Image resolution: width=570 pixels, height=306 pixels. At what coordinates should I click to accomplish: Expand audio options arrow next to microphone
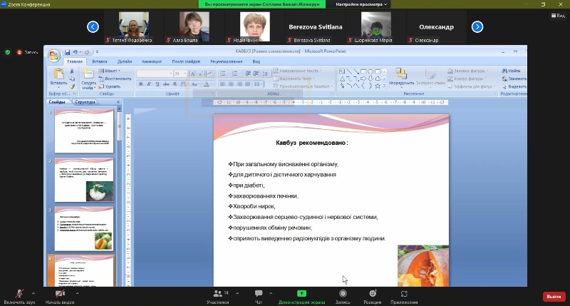(x=35, y=292)
